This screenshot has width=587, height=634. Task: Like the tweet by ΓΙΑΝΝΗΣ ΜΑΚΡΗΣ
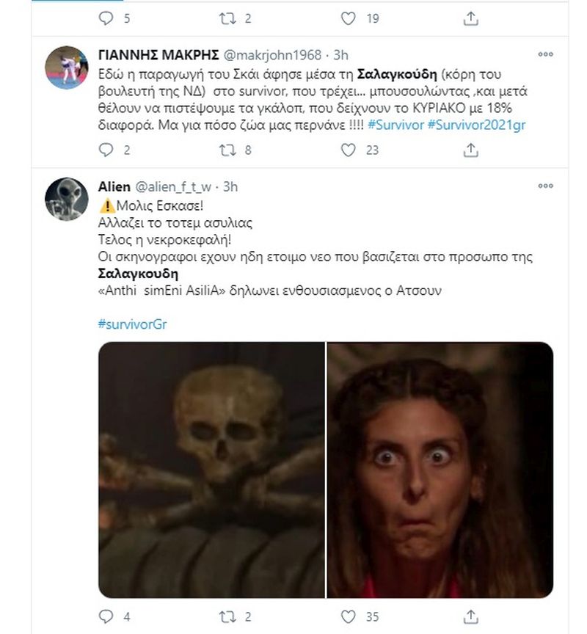(x=349, y=150)
